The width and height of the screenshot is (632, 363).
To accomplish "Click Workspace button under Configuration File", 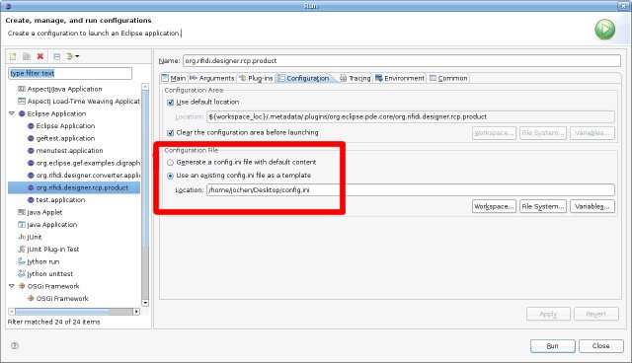I will pos(494,206).
